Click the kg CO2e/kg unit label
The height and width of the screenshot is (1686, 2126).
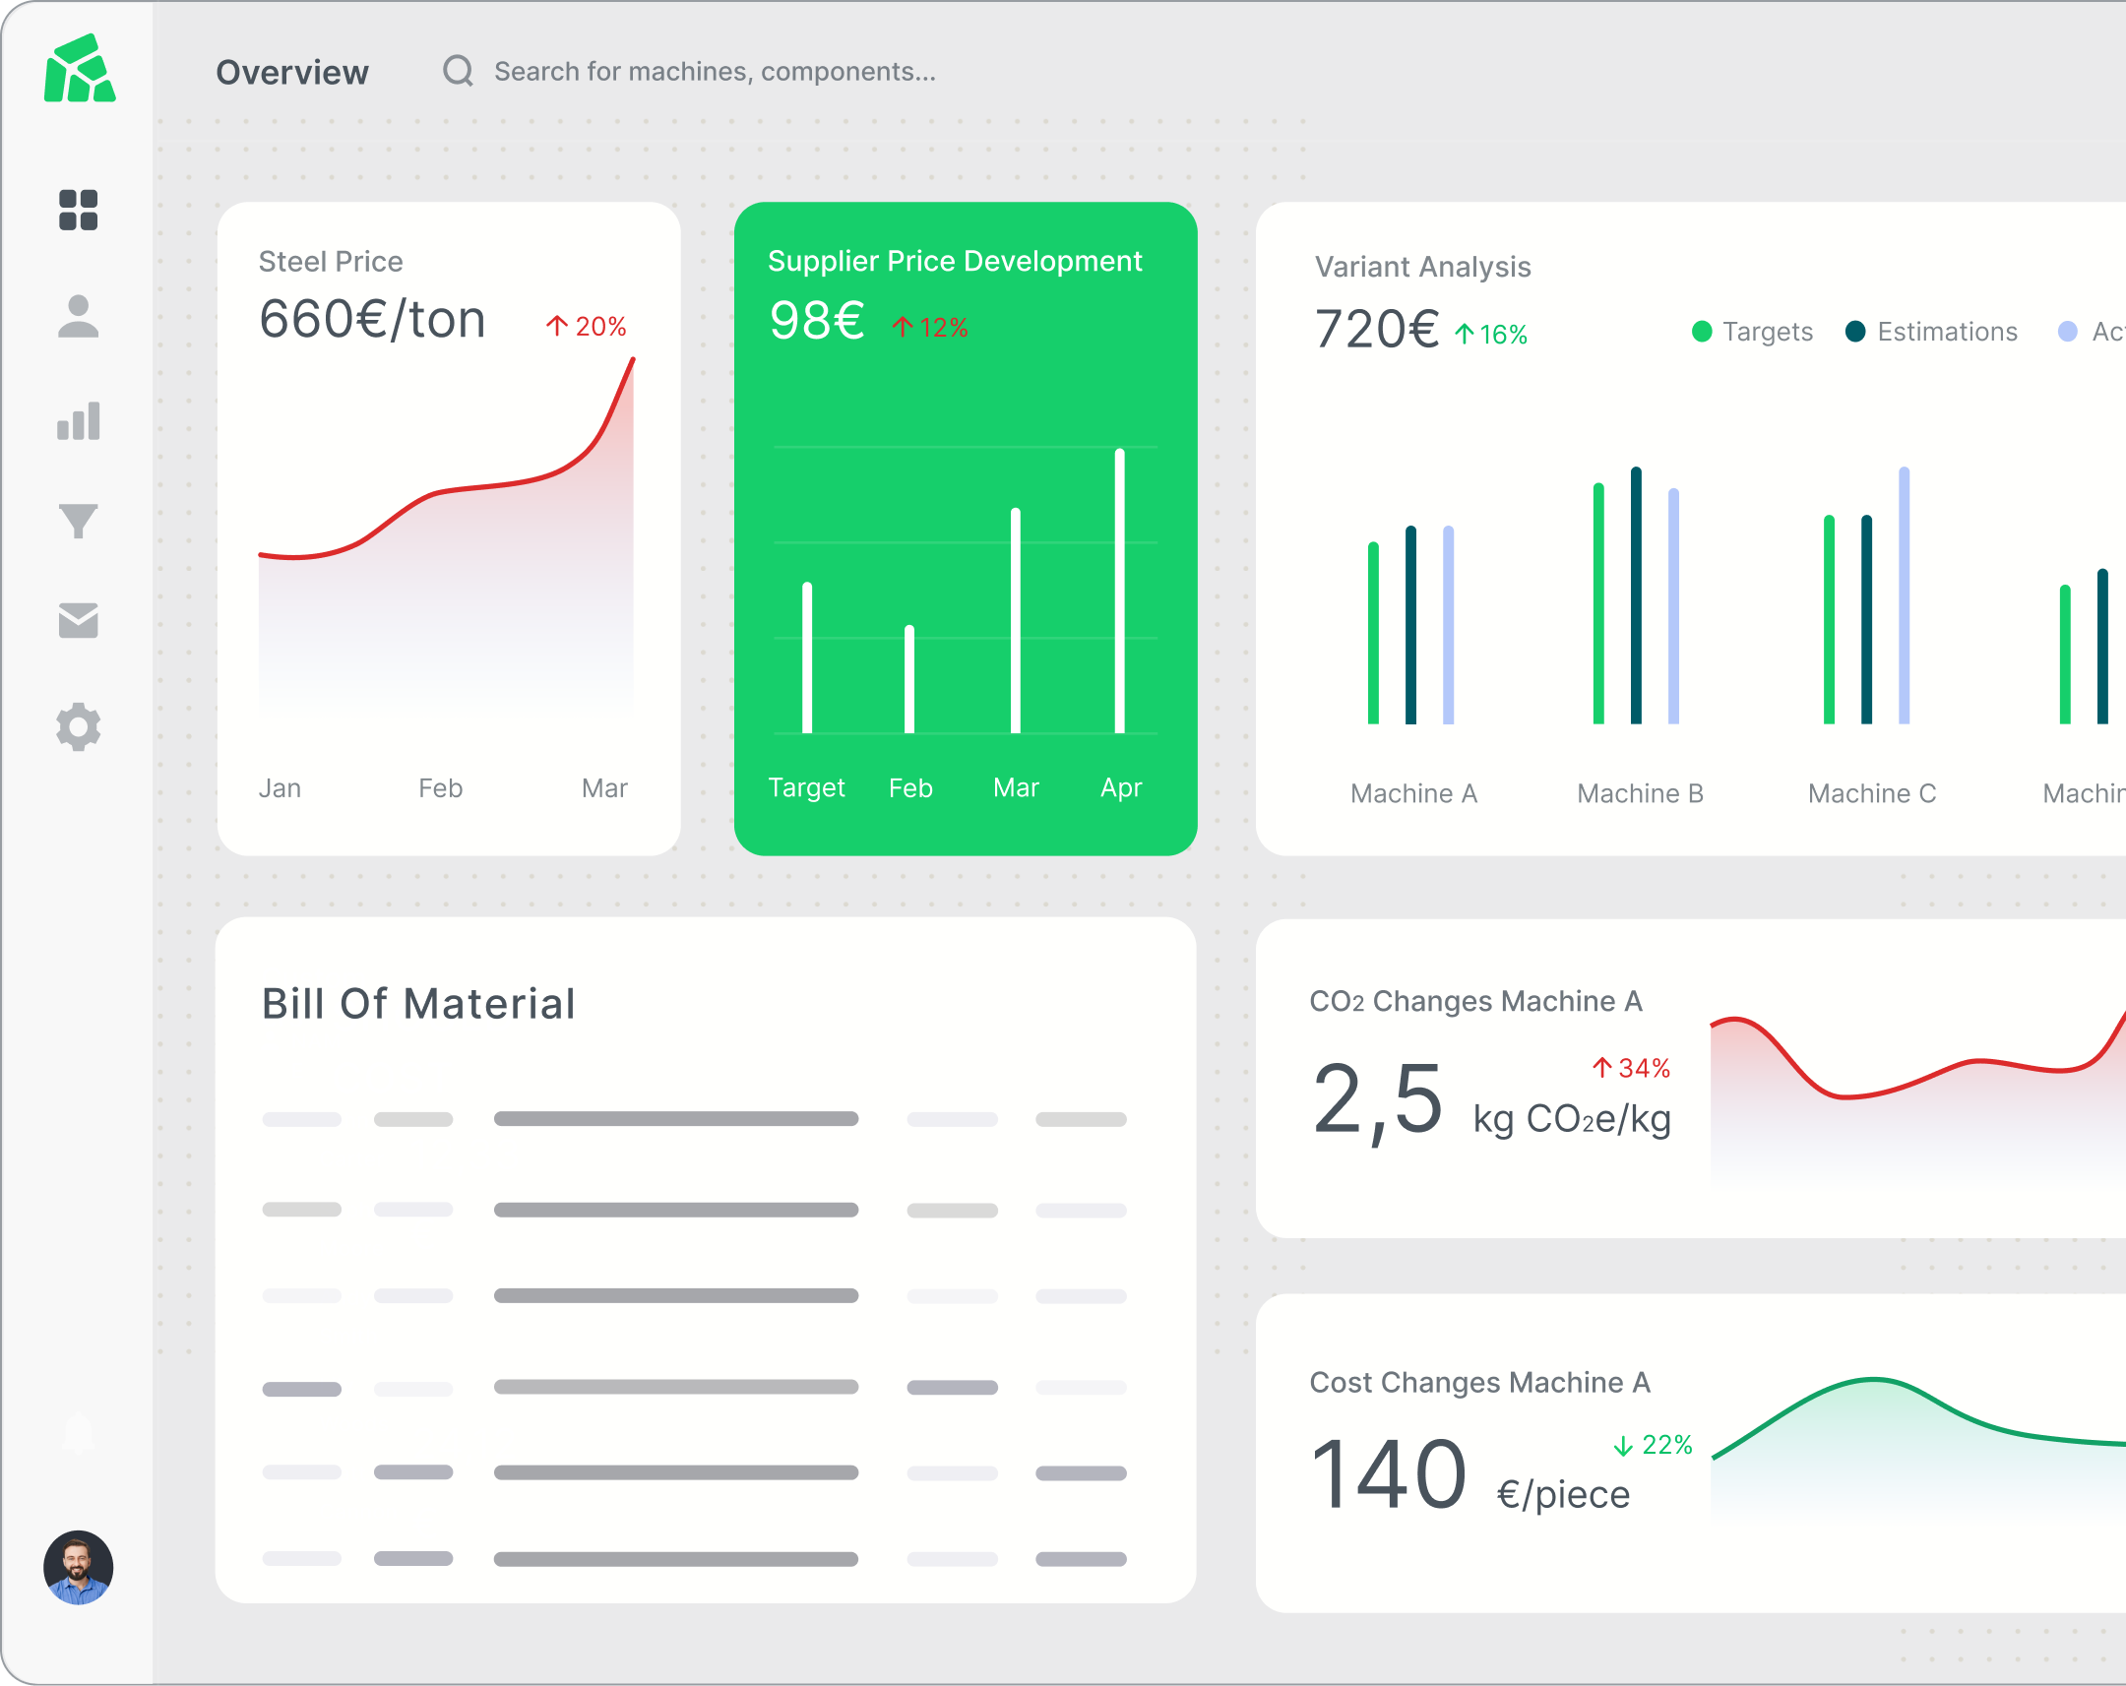pyautogui.click(x=1572, y=1119)
